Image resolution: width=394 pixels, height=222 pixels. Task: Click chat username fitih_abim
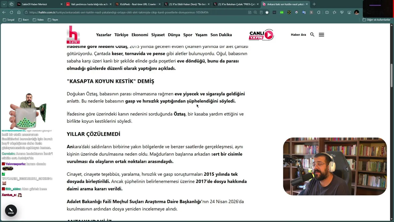tap(13, 189)
